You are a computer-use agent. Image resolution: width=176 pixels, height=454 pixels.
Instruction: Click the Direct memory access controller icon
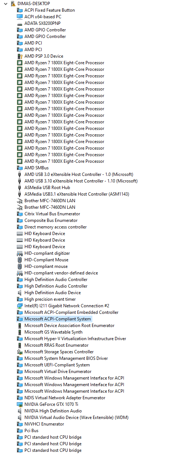point(20,227)
